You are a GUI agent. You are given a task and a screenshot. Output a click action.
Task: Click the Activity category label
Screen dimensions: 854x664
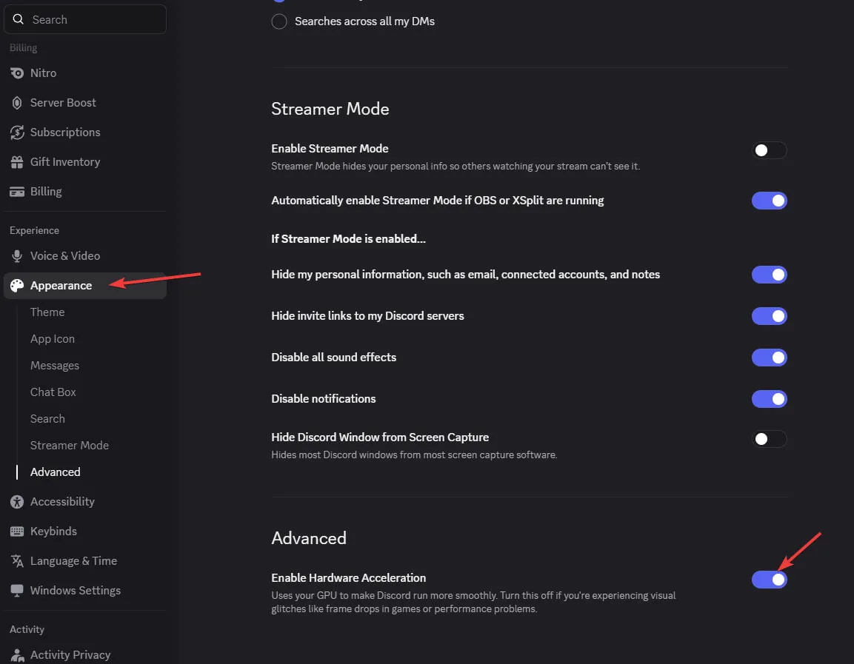(27, 630)
